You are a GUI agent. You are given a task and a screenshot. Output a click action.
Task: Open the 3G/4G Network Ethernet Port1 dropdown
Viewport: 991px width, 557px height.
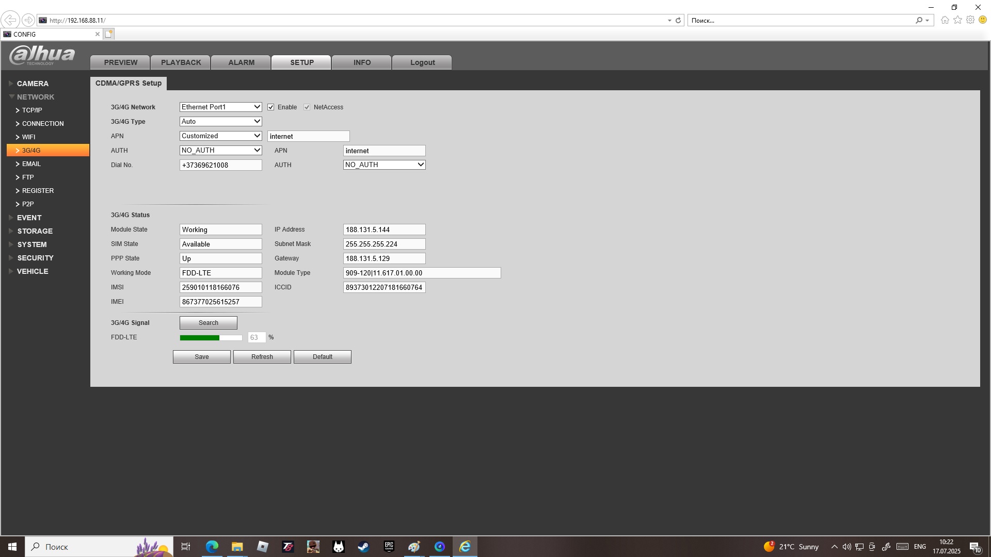(x=220, y=107)
